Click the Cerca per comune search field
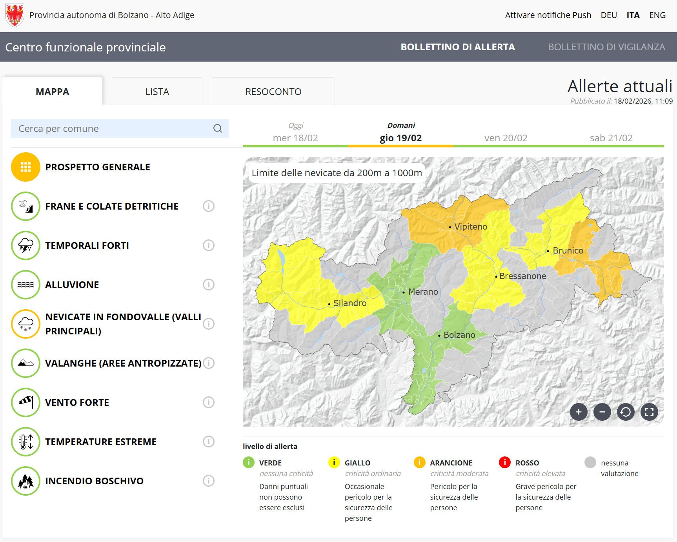677x542 pixels. [114, 129]
